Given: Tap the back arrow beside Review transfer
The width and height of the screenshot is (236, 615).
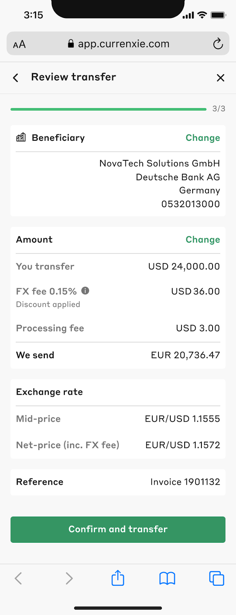Looking at the screenshot, I should tap(16, 78).
